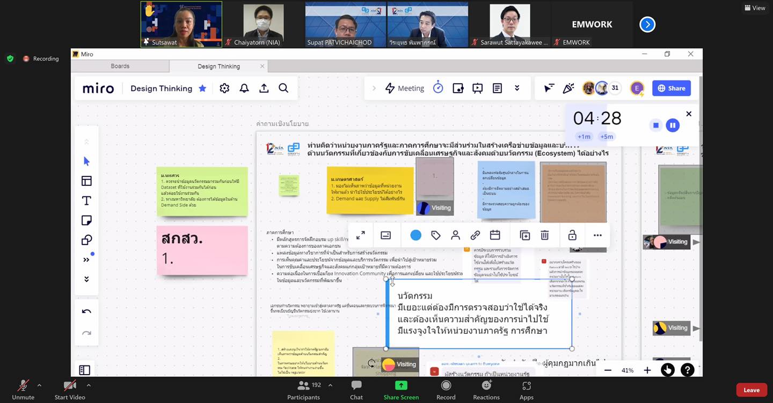773x403 pixels.
Task: Open Miro help question mark
Action: pyautogui.click(x=687, y=370)
